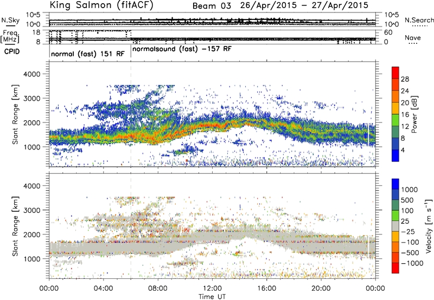This screenshot has width=434, height=300.
Task: Click the King Salmon (fitACF) title
Action: tap(101, 5)
